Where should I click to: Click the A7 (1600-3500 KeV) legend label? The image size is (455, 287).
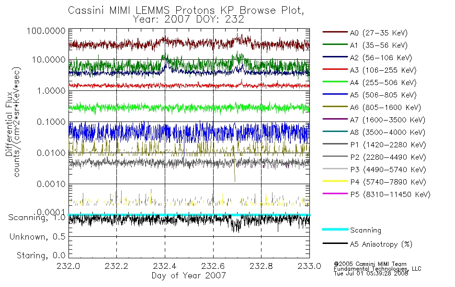click(x=387, y=120)
